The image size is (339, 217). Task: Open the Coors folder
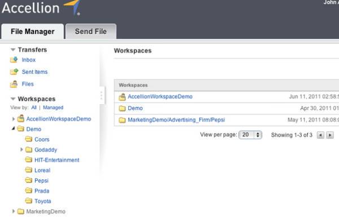pos(42,139)
